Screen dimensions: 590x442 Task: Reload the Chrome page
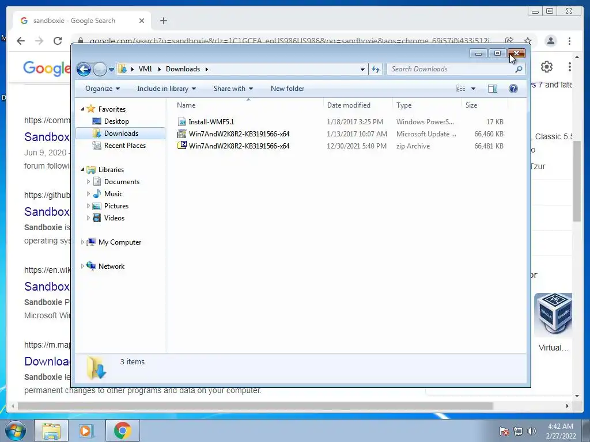(x=58, y=41)
